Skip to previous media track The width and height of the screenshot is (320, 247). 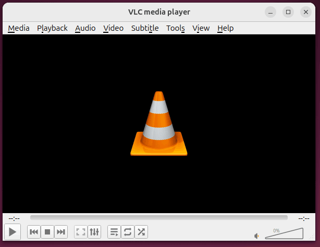(x=34, y=232)
